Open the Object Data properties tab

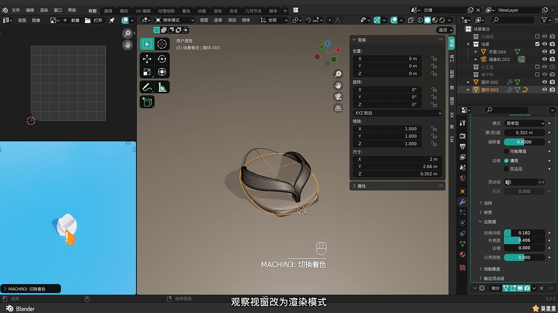[x=463, y=244]
